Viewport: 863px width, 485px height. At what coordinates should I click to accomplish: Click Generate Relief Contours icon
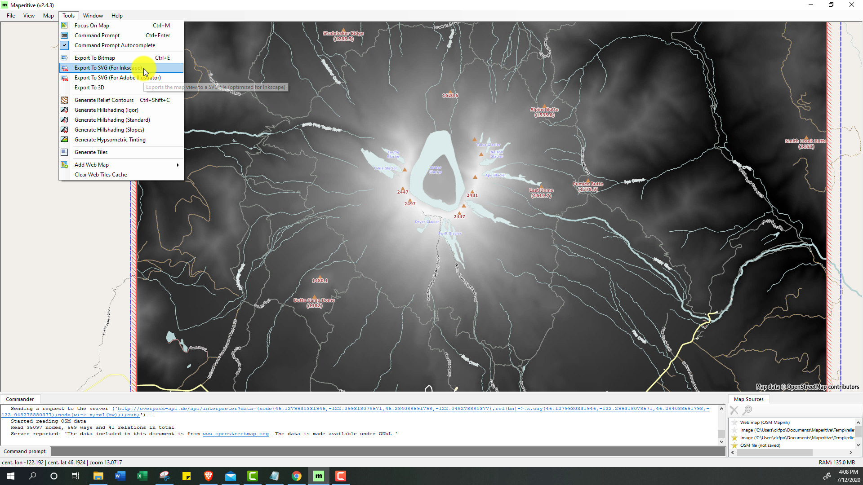64,100
